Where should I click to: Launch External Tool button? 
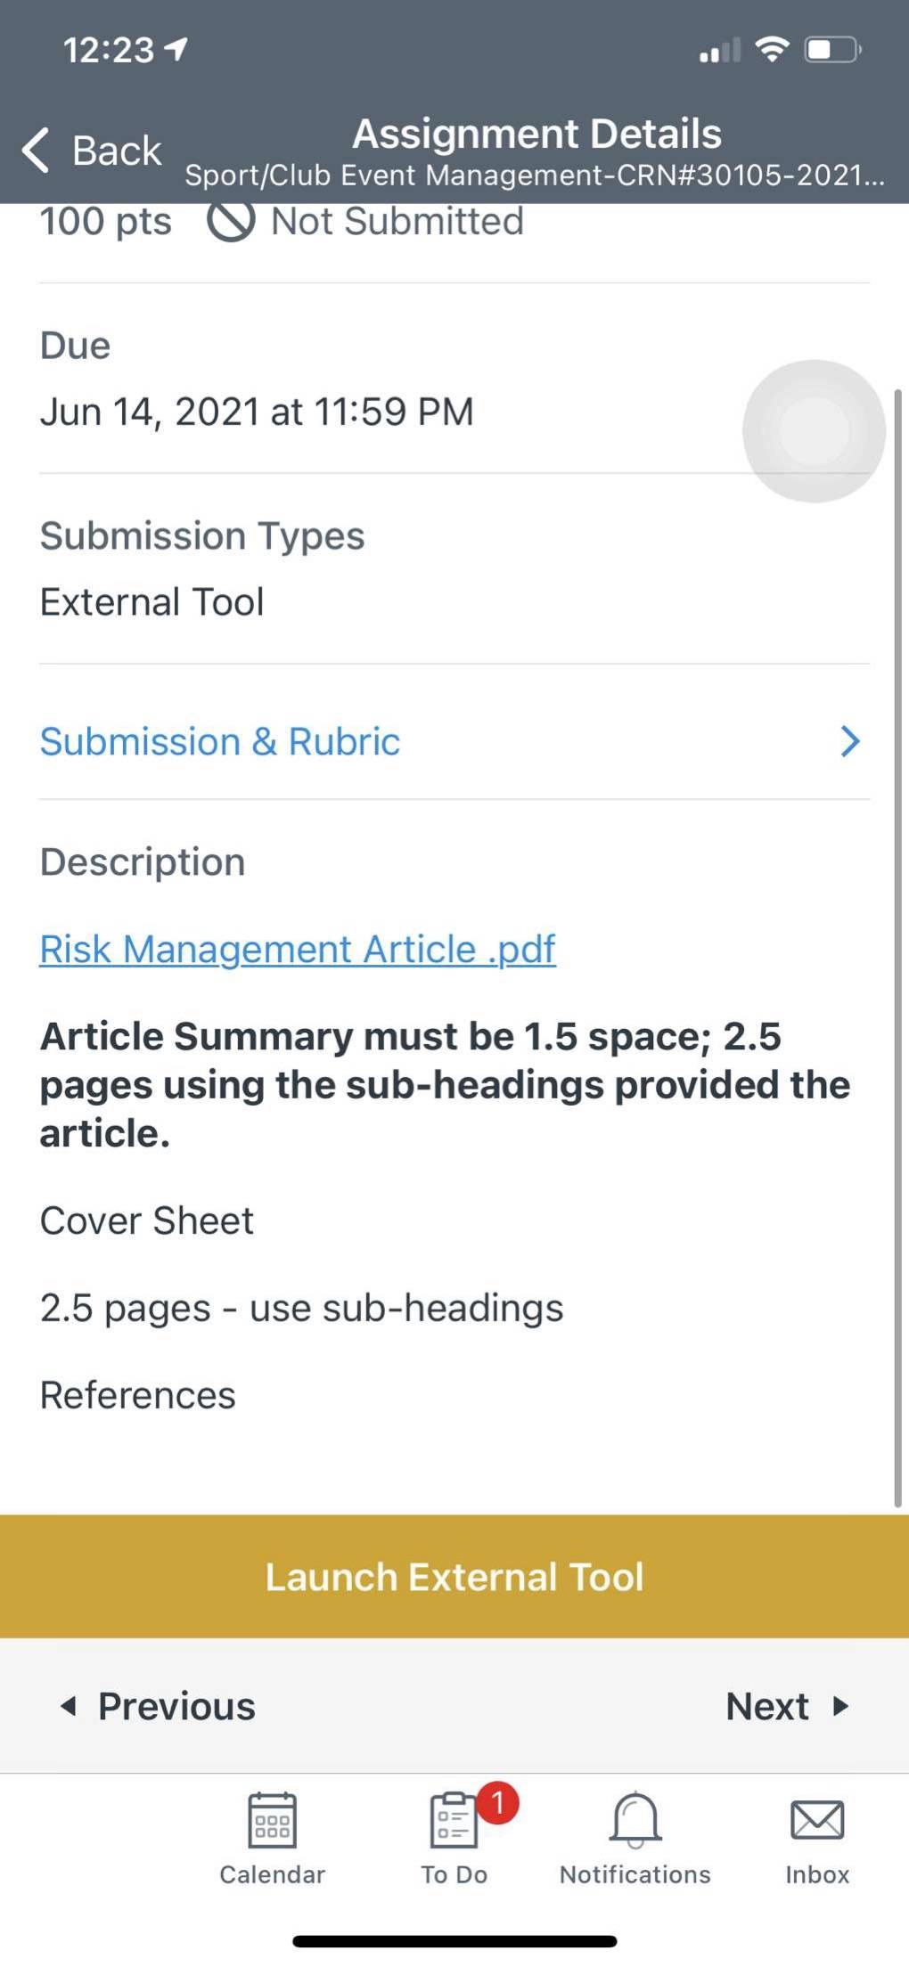click(454, 1576)
